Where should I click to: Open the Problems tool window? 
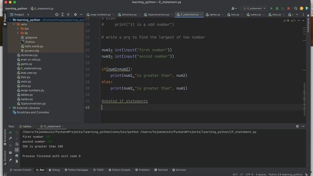142,170
